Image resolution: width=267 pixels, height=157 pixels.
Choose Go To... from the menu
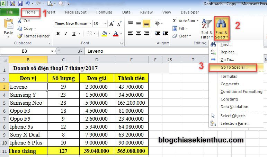pos(236,60)
